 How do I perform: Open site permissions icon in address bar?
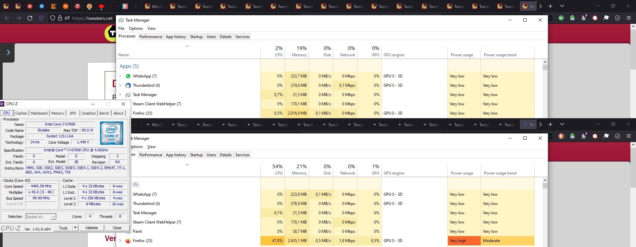67,18
